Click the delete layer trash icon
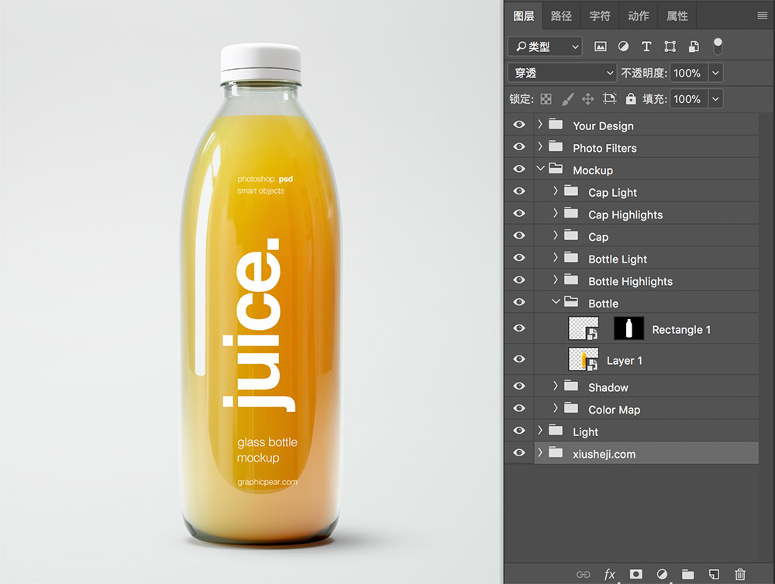The image size is (775, 584). [x=740, y=574]
